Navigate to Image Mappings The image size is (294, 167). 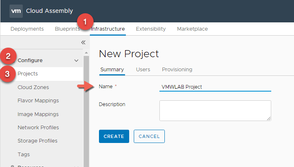click(x=38, y=114)
